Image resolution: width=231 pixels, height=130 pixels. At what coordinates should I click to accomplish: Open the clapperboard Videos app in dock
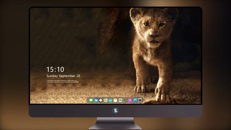coord(110,100)
